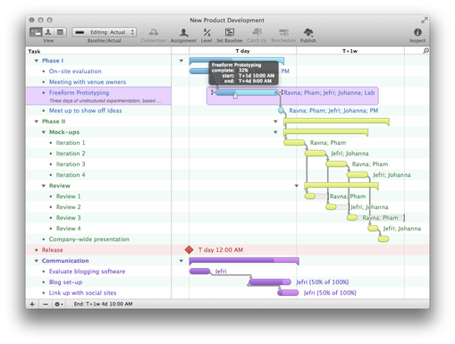455x344 pixels.
Task: Click the Freeform Prototyping Gantt bar
Action: [247, 93]
